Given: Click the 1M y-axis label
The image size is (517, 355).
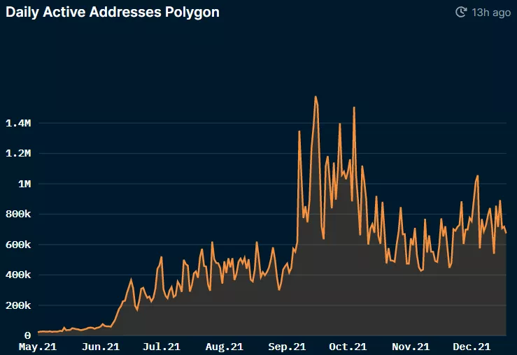Looking at the screenshot, I should coord(24,184).
